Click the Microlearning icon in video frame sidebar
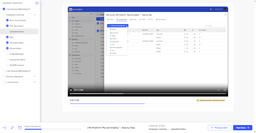The height and width of the screenshot is (133, 256). pos(73,27)
